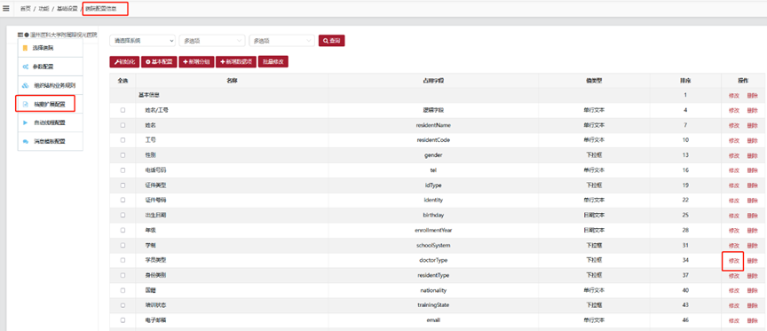The height and width of the screenshot is (331, 767).
Task: Go to 功能 in the breadcrumb
Action: pyautogui.click(x=43, y=9)
